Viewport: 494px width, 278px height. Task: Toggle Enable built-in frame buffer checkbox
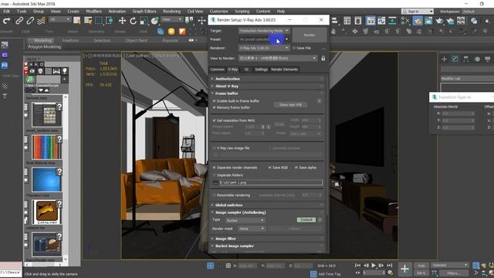click(x=215, y=101)
